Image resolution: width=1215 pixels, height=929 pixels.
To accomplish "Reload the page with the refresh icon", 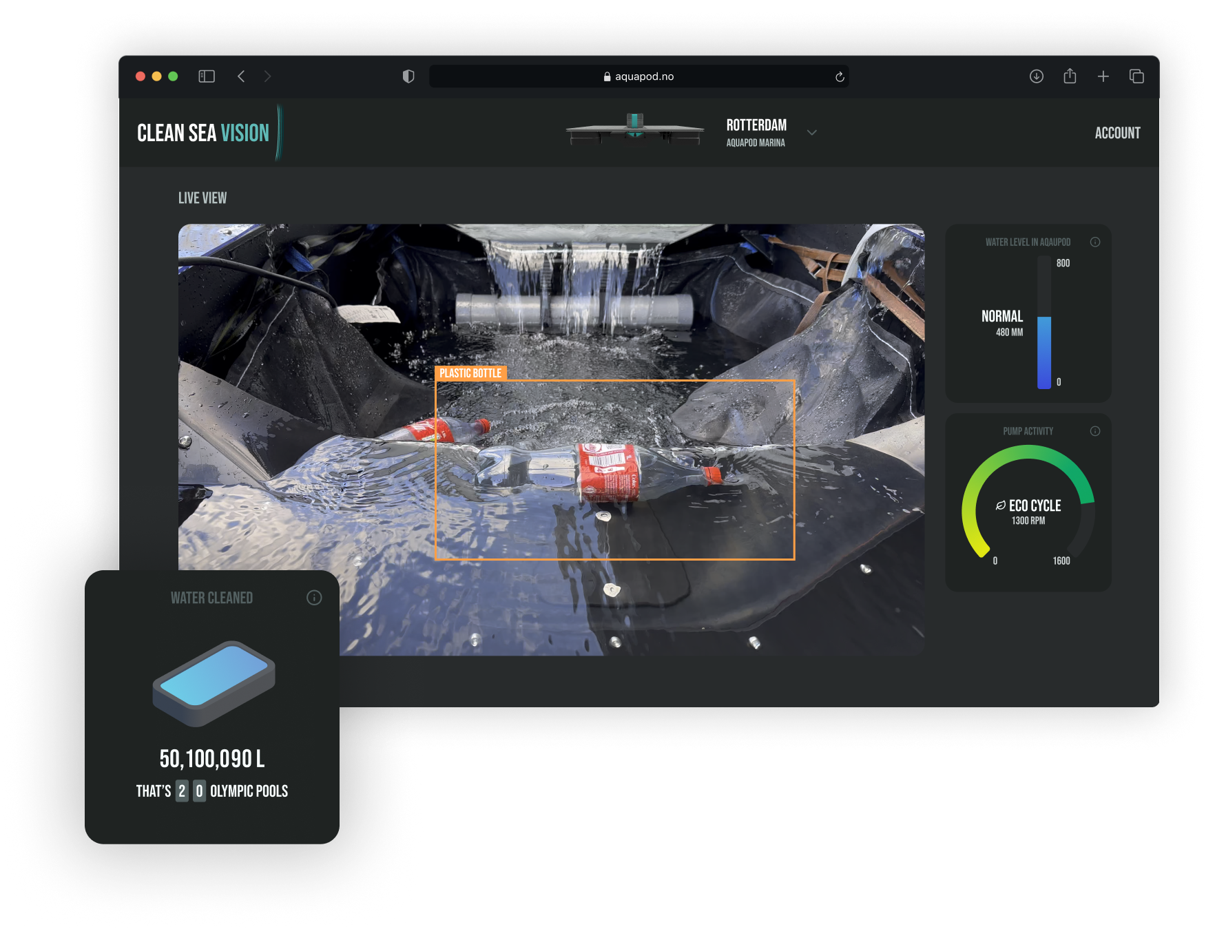I will [840, 76].
